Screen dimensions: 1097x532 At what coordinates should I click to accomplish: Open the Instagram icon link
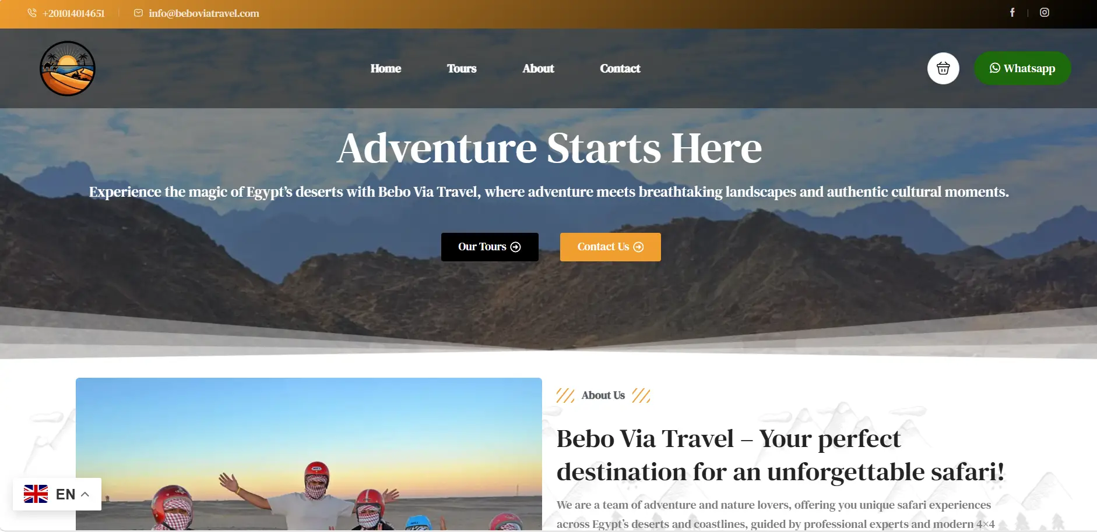pyautogui.click(x=1045, y=12)
